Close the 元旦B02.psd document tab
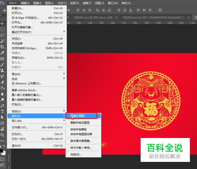This screenshot has height=169, width=197. [188, 17]
